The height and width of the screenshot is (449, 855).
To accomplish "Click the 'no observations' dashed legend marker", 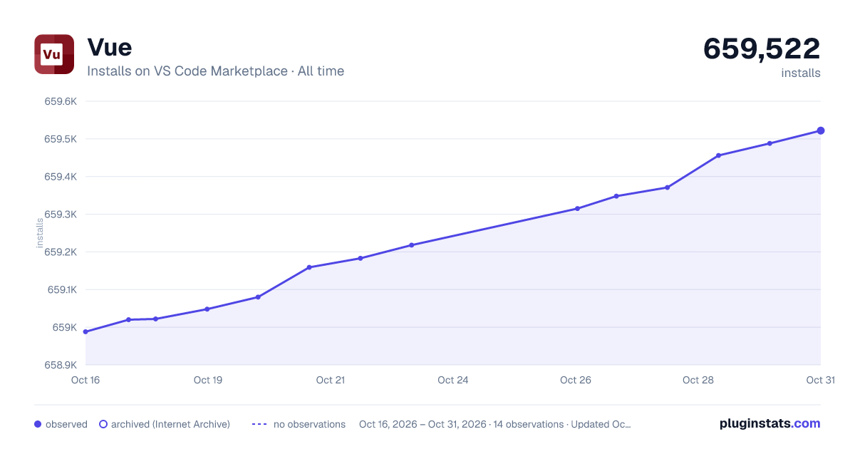I will click(x=259, y=424).
